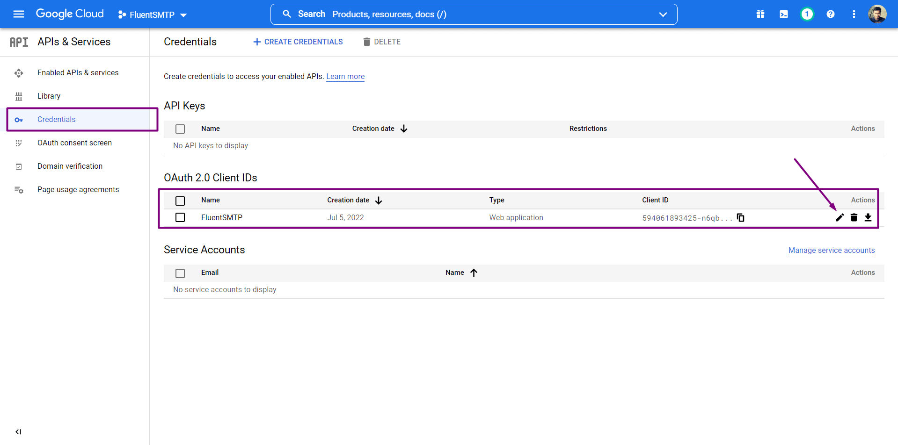This screenshot has height=445, width=898.
Task: Click the Credentials key icon
Action: [x=19, y=120]
